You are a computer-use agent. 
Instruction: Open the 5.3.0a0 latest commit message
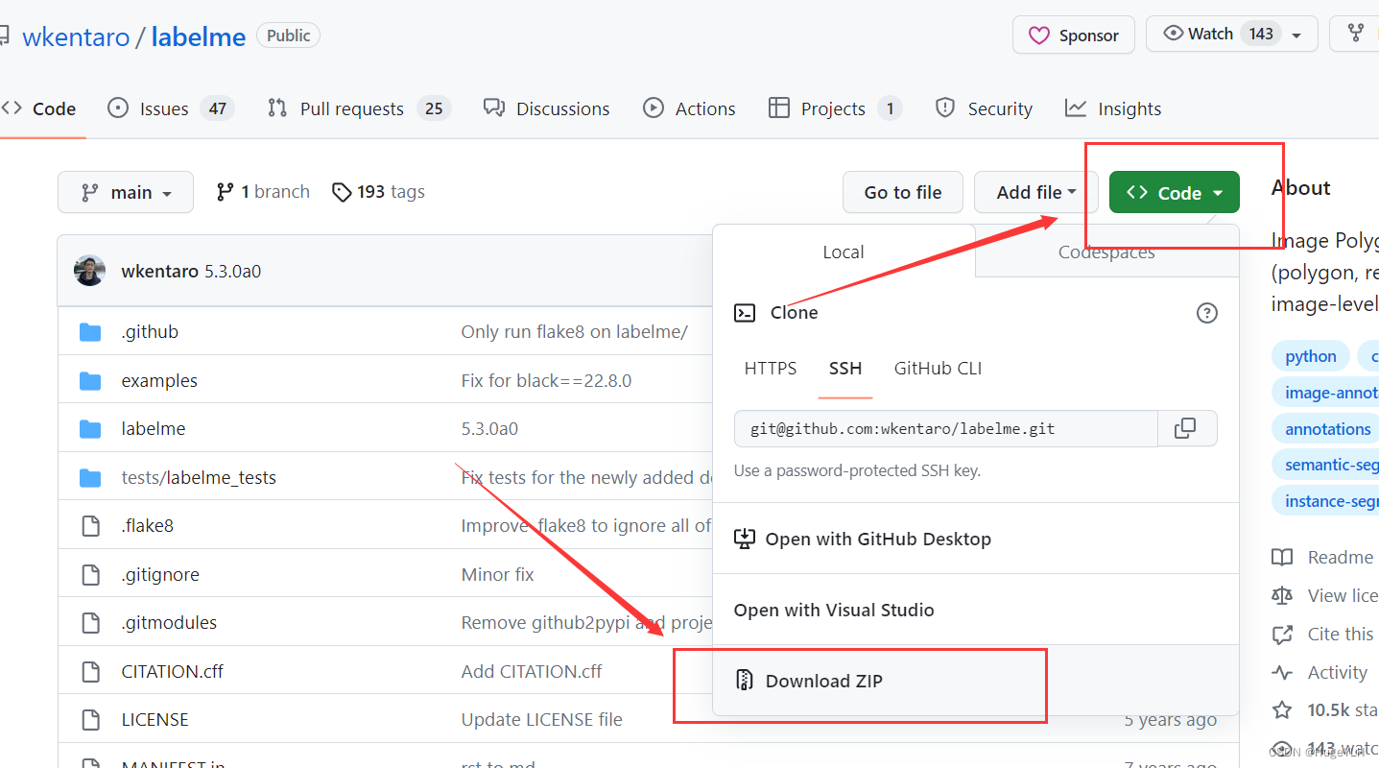(x=232, y=272)
